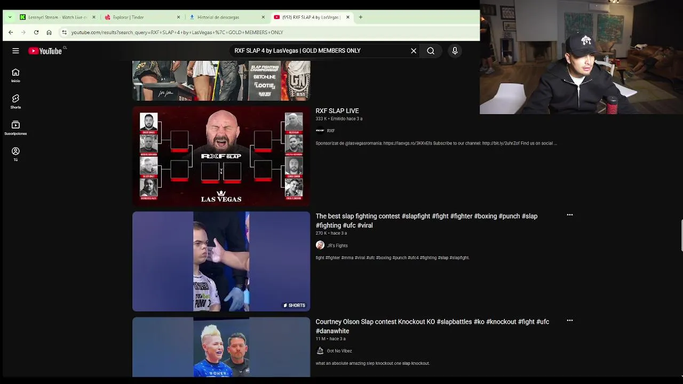Click the RXF SLAP LIVE sponsor description text
This screenshot has width=683, height=384.
click(x=436, y=143)
